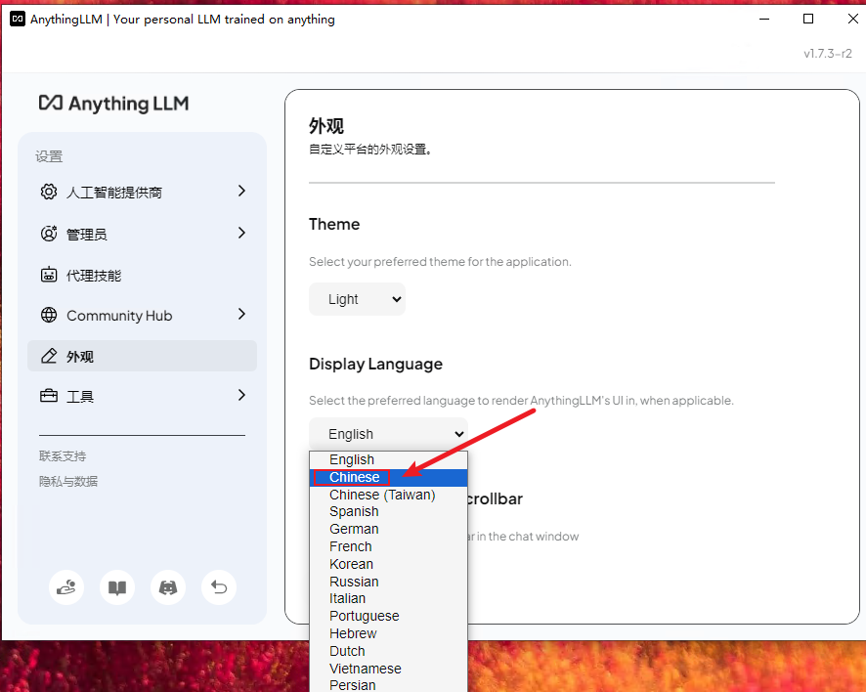Open the 隐私与数据 link
Viewport: 866px width, 692px height.
[68, 482]
